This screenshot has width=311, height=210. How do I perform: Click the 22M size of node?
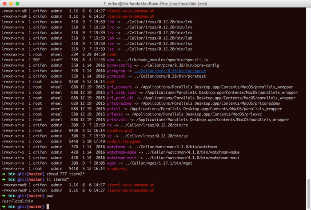point(75,55)
